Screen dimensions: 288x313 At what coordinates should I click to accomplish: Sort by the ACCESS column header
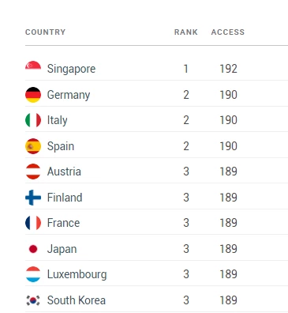click(x=228, y=32)
